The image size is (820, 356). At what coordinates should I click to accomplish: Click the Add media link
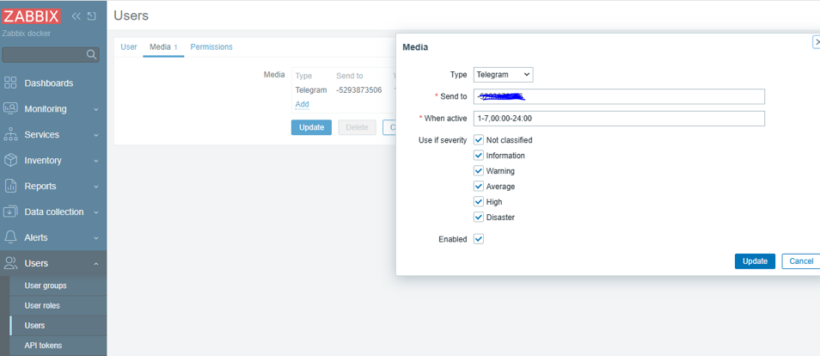(302, 104)
